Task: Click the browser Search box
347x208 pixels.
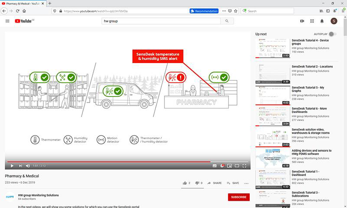Action: (x=267, y=11)
